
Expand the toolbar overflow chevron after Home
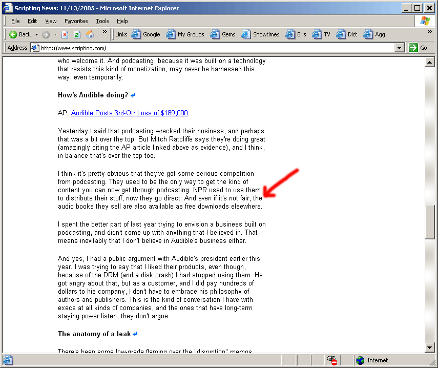[105, 32]
